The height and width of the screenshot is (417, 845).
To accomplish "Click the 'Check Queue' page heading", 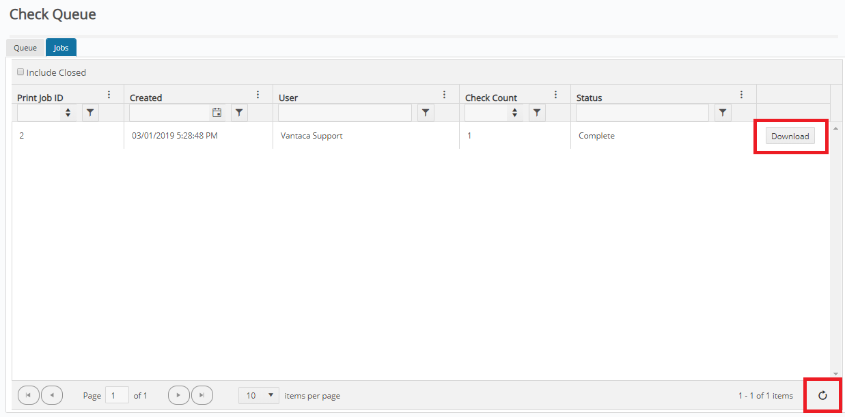I will 53,14.
